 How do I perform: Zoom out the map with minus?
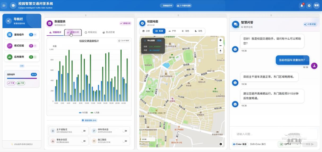coord(220,45)
